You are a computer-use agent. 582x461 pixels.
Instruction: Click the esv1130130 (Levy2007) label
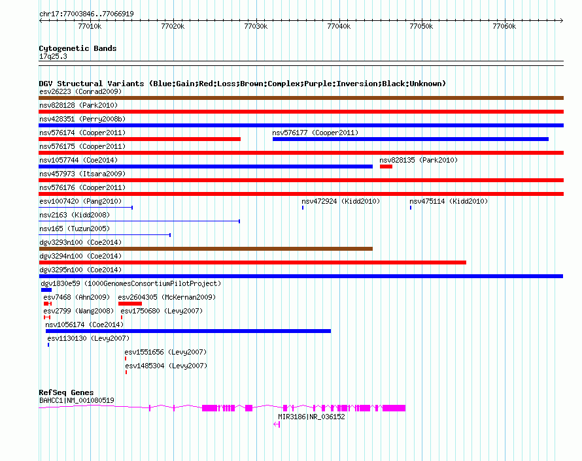(x=88, y=338)
